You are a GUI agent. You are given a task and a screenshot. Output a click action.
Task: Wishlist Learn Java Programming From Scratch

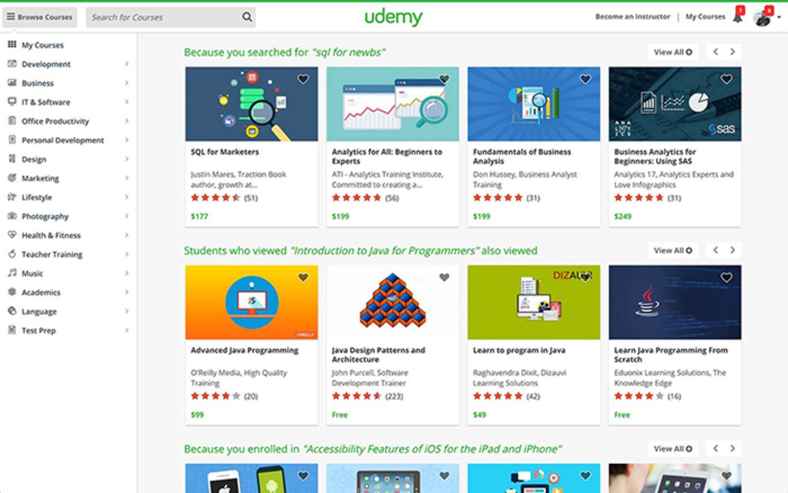pyautogui.click(x=726, y=277)
